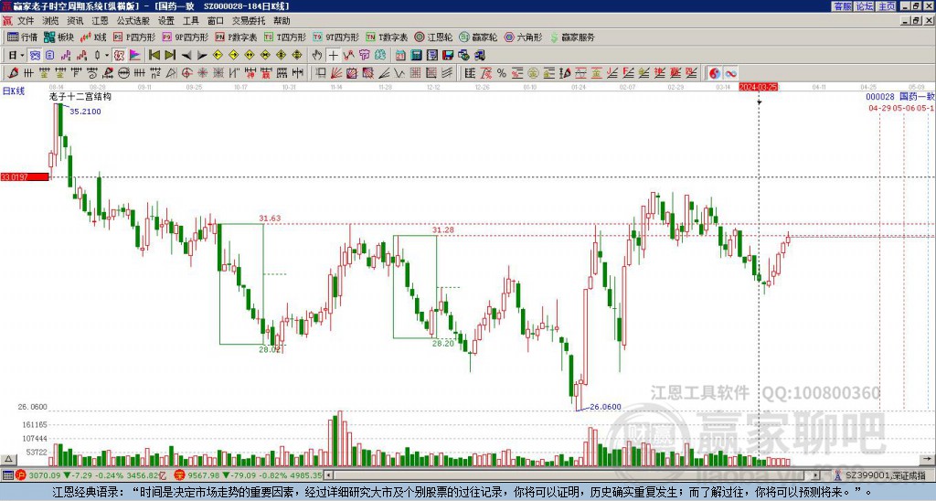Image resolution: width=936 pixels, height=501 pixels.
Task: Click the red floppy save icon
Action: pos(448,56)
